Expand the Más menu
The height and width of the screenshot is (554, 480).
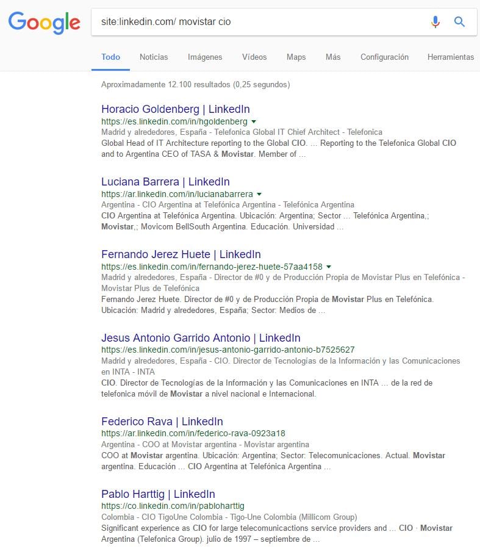(x=333, y=57)
